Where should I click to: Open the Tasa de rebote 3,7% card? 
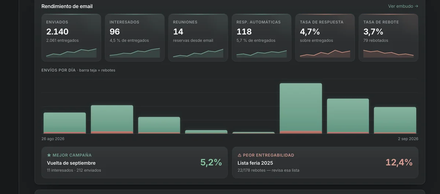(388, 37)
